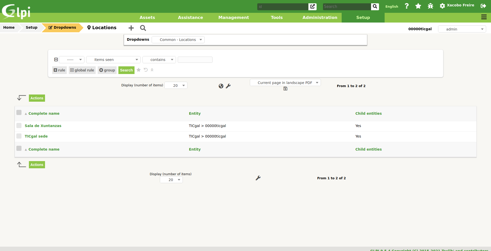Click the globe map icon
Image resolution: width=491 pixels, height=251 pixels.
click(x=221, y=86)
